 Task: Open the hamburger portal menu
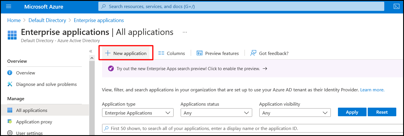coord(9,6)
